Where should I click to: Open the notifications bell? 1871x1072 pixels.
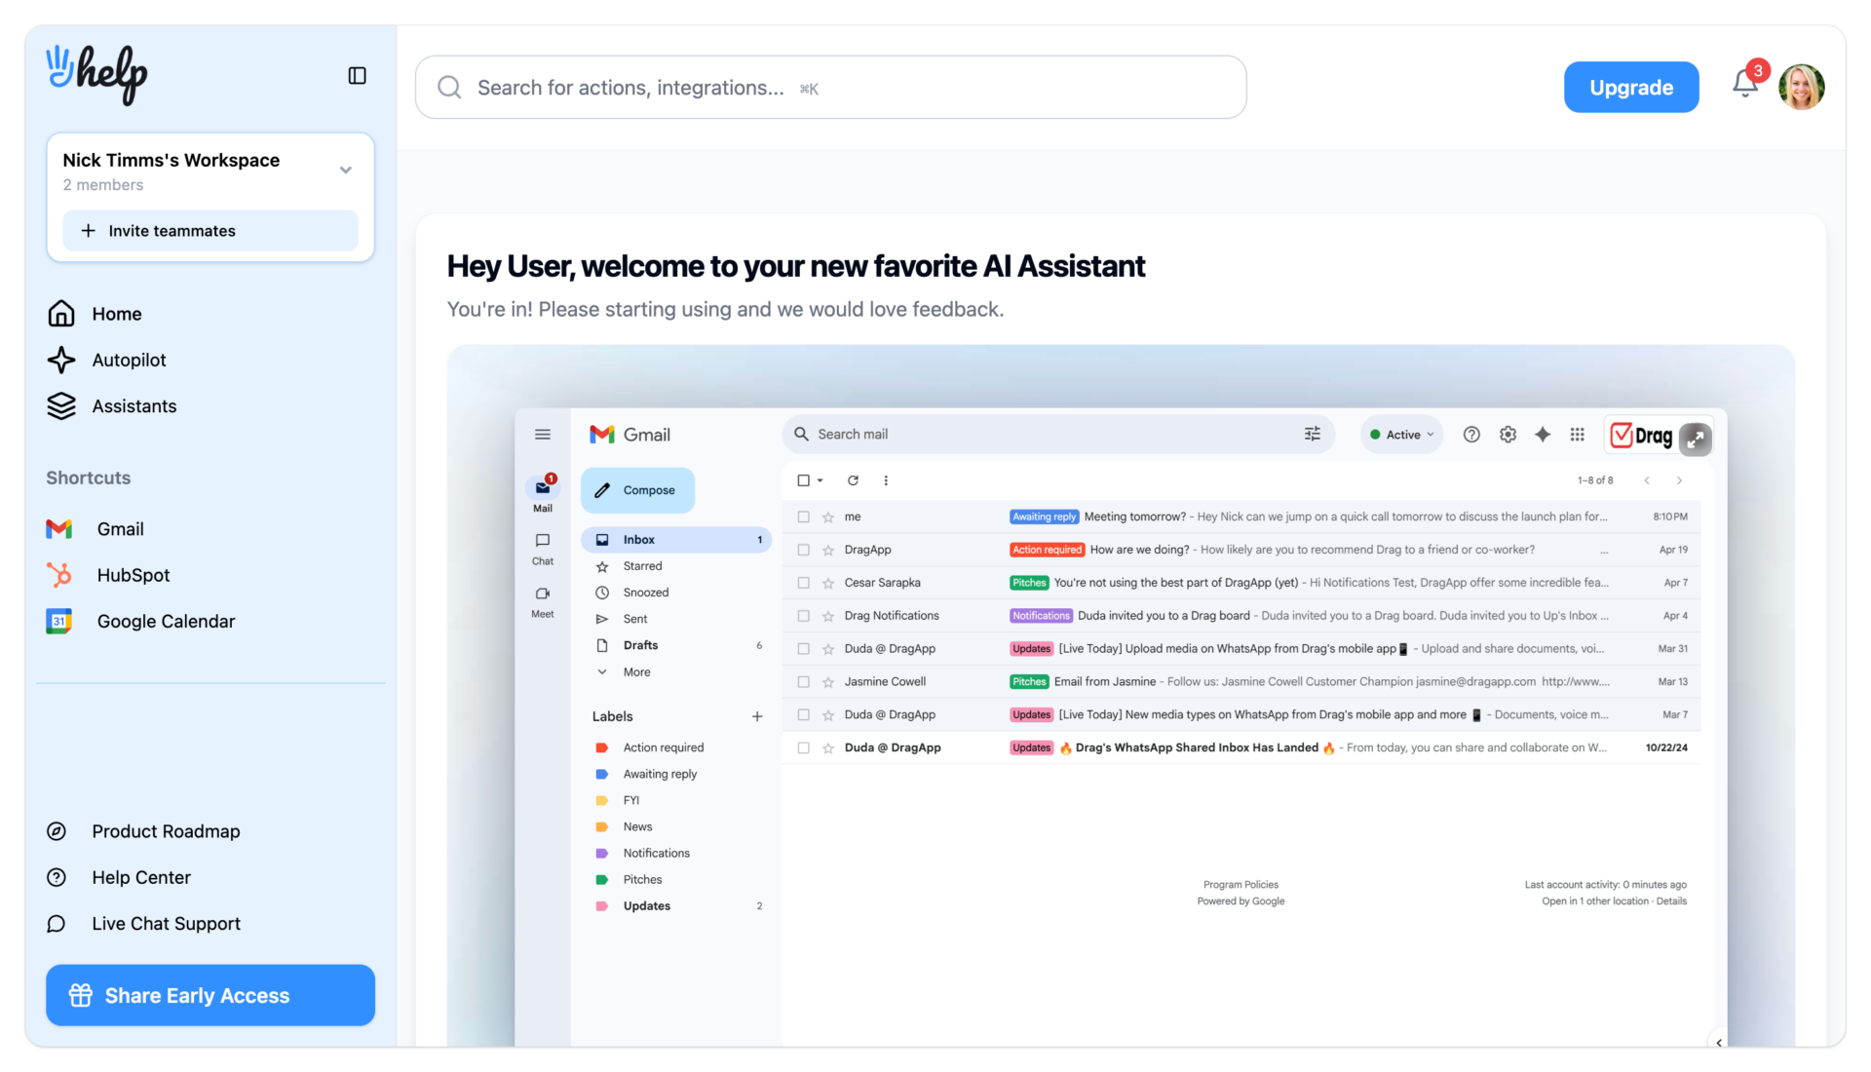[1745, 85]
